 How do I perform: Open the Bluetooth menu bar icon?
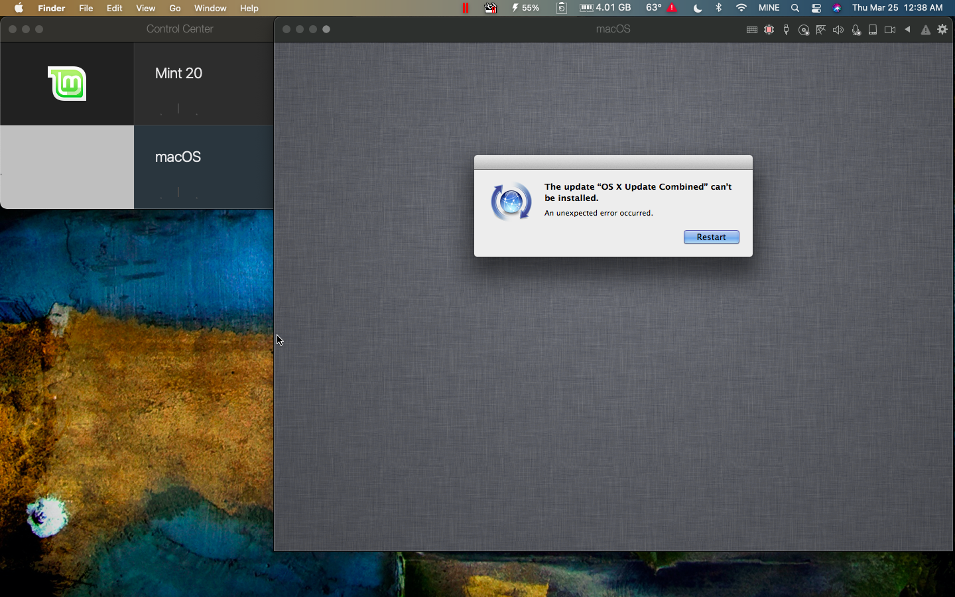[719, 8]
